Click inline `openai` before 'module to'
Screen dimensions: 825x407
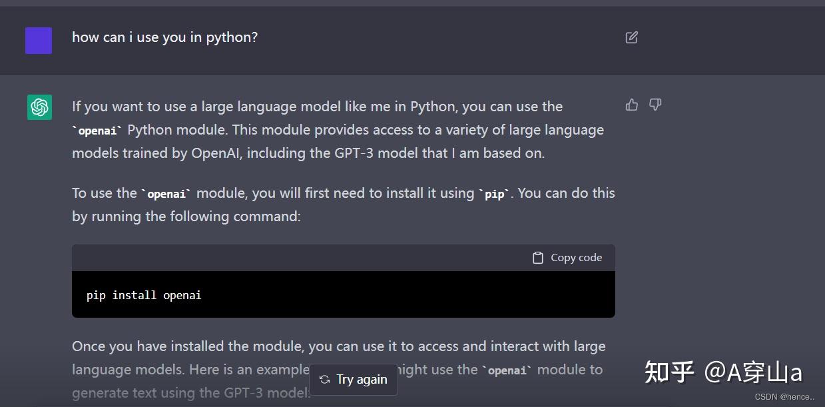point(507,370)
